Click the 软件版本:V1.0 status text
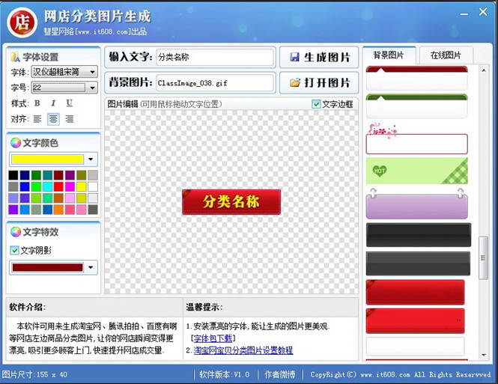This screenshot has width=498, height=384. point(224,374)
